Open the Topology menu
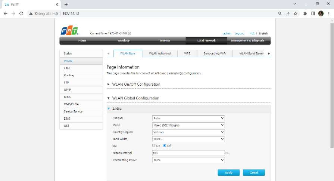 [x=124, y=40]
